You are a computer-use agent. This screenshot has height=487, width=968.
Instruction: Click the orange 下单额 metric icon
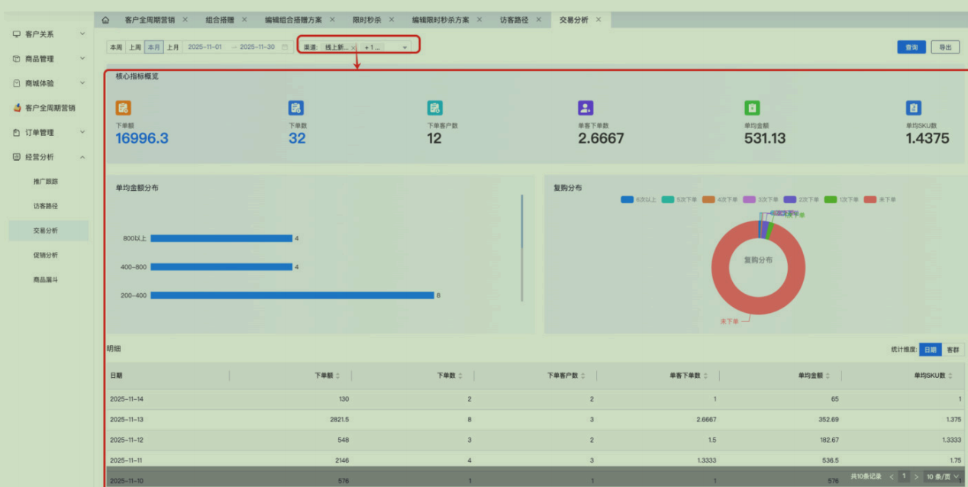pyautogui.click(x=123, y=108)
